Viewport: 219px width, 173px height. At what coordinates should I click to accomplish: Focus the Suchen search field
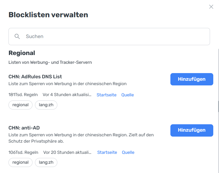tap(109, 36)
